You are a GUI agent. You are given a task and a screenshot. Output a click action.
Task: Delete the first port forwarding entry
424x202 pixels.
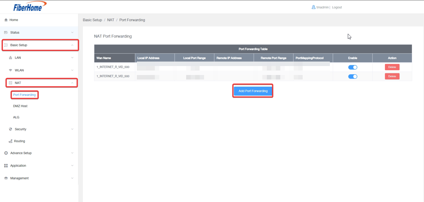point(392,67)
